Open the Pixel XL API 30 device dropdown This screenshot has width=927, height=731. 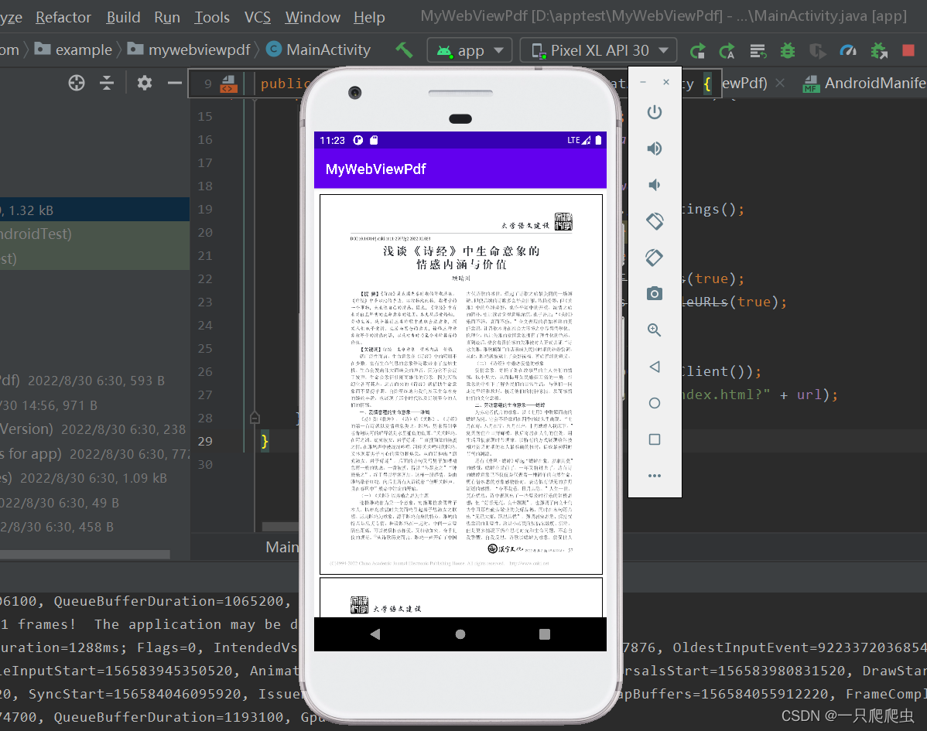point(600,51)
